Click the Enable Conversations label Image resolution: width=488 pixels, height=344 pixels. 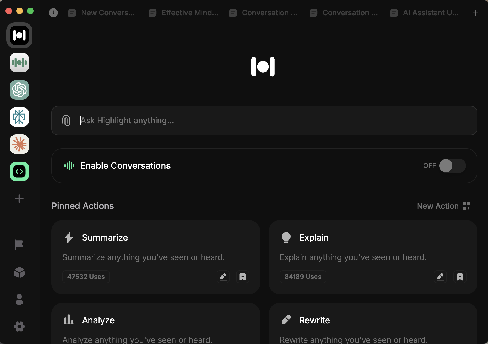[x=125, y=166]
